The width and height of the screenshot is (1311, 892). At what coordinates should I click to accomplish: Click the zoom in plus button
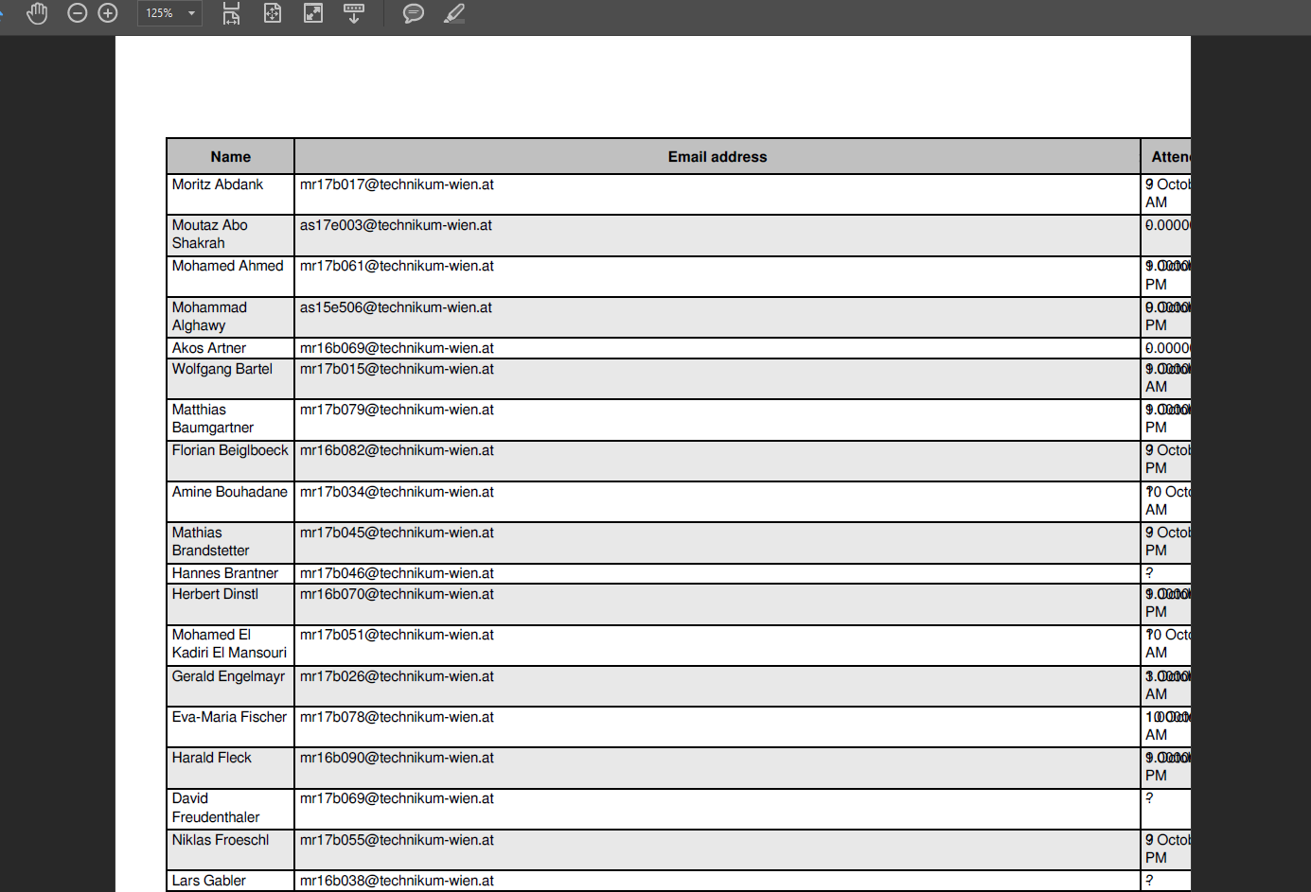pos(108,13)
